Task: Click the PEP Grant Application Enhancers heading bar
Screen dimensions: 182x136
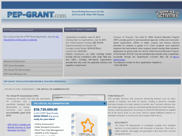Action: 92,82
